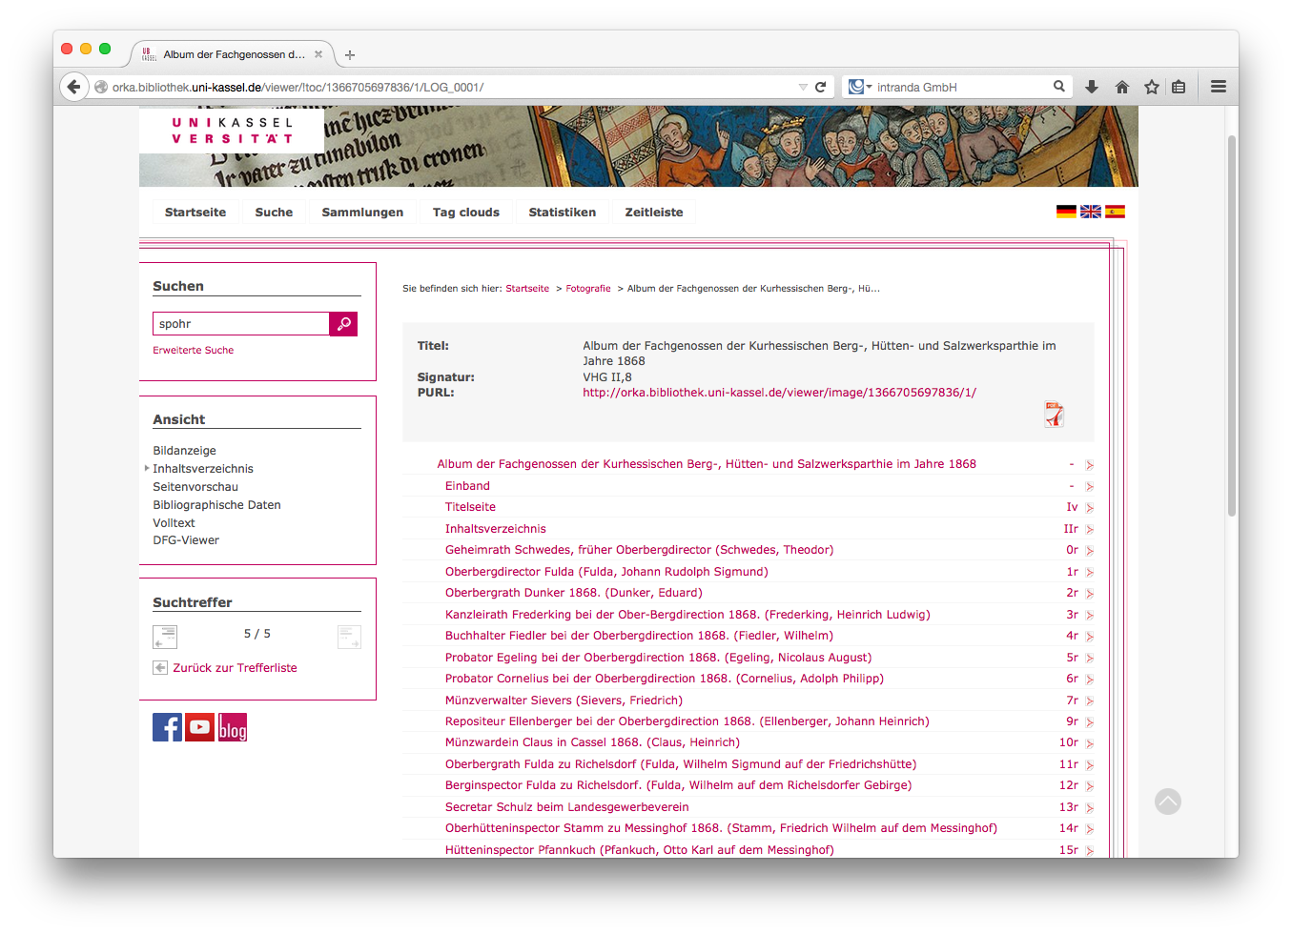Screen dimensions: 1292x934
Task: Switch language to English flag
Action: click(1091, 212)
